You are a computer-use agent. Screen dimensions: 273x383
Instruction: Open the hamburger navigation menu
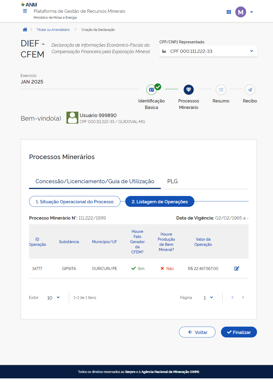25,11
